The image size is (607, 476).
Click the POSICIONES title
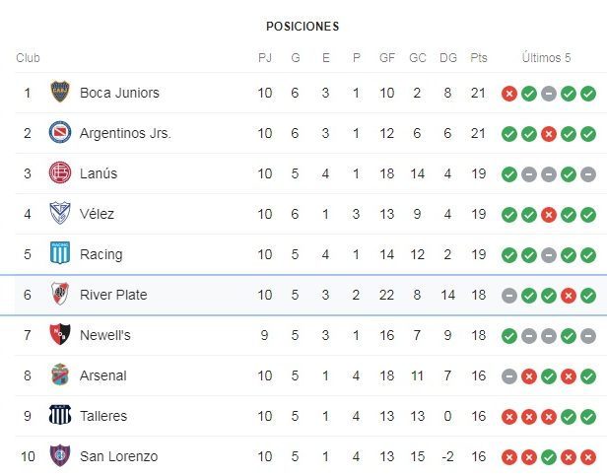(303, 27)
